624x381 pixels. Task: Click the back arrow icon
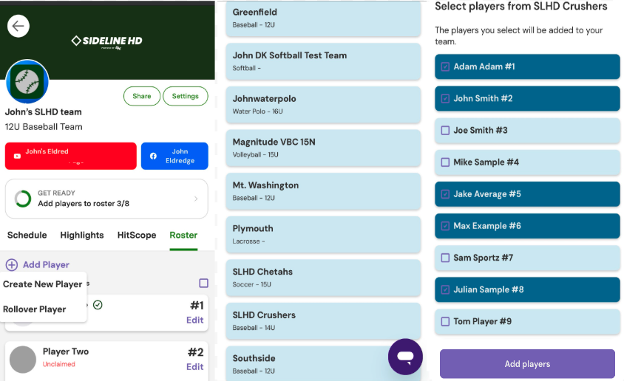[18, 27]
